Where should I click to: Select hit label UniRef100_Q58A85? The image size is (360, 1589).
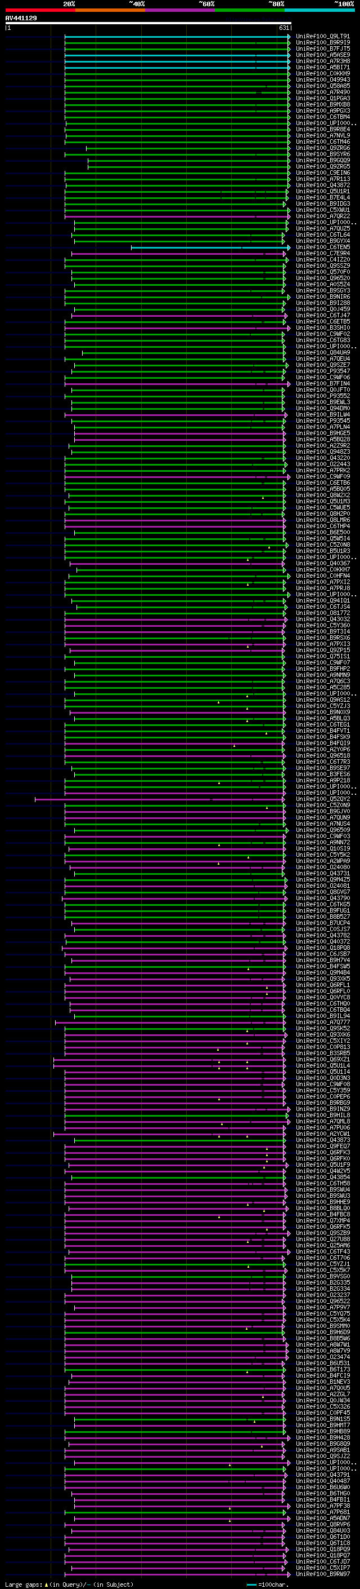(323, 86)
